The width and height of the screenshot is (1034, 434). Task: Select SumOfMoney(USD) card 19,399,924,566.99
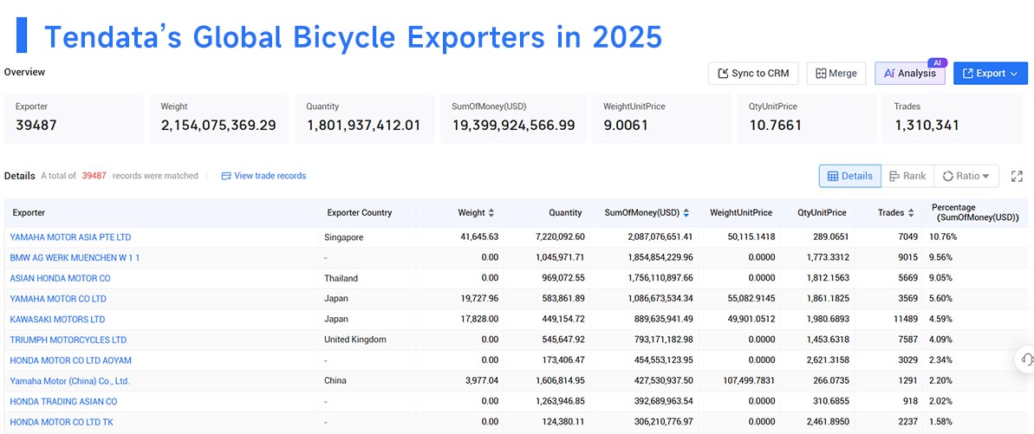click(514, 118)
